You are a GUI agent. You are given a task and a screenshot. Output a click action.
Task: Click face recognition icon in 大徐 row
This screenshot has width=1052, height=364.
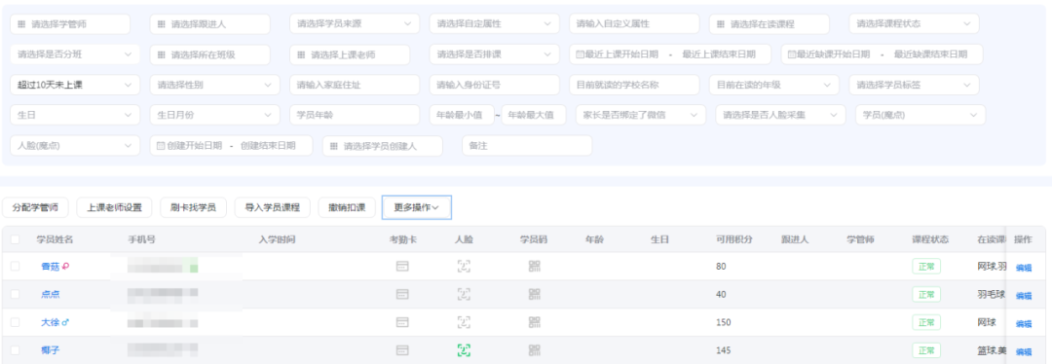tap(464, 322)
